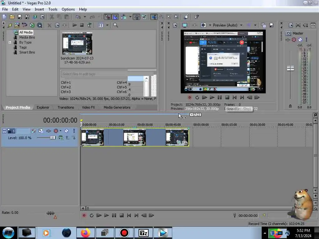Click the Cut scissors icon in toolbar
319x239 pixels.
(52, 17)
